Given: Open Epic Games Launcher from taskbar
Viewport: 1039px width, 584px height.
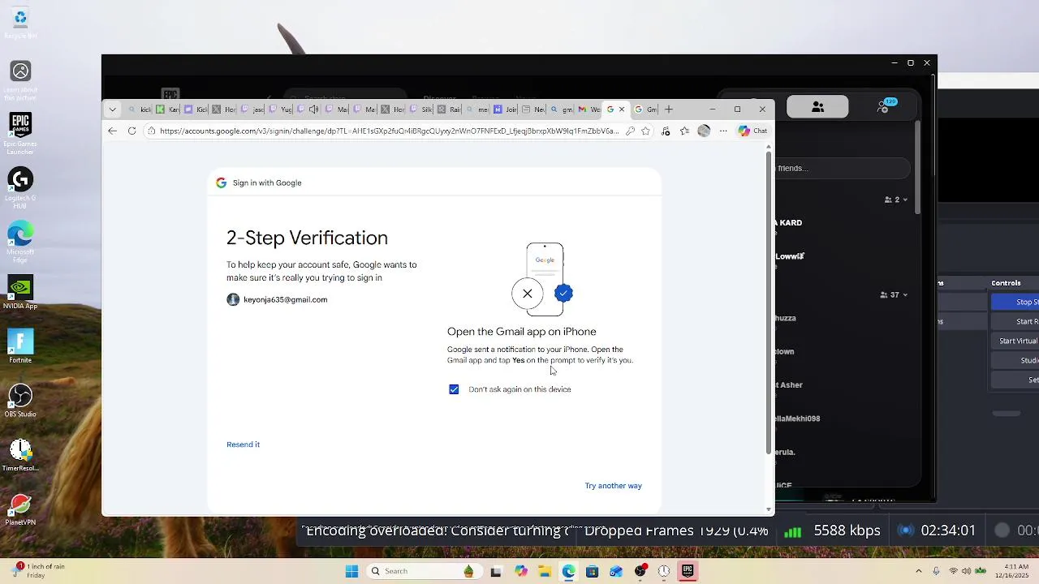Looking at the screenshot, I should [x=688, y=571].
